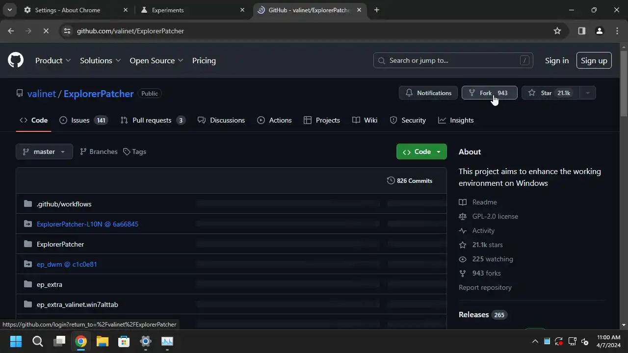Open taskbar Search magnifier
Screen dimensions: 628x353
(38, 341)
